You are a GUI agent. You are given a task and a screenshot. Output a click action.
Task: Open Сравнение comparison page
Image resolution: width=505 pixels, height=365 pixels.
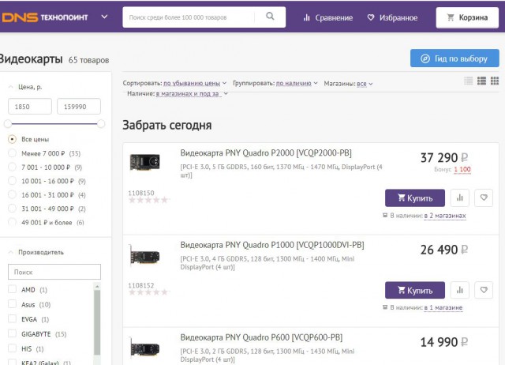point(328,17)
